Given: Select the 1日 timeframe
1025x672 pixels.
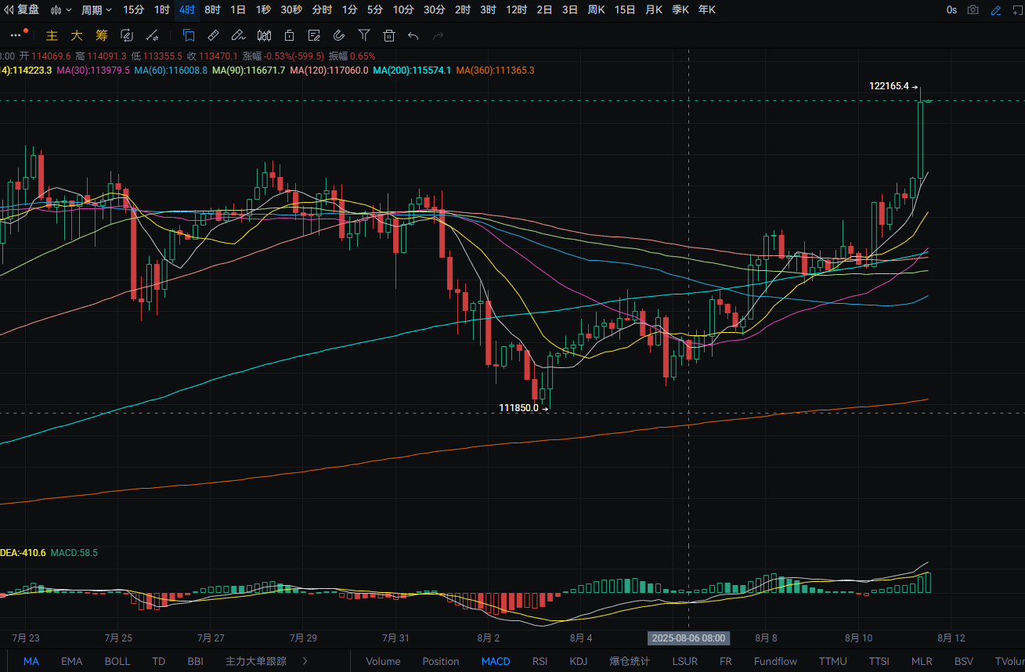Looking at the screenshot, I should 238,10.
